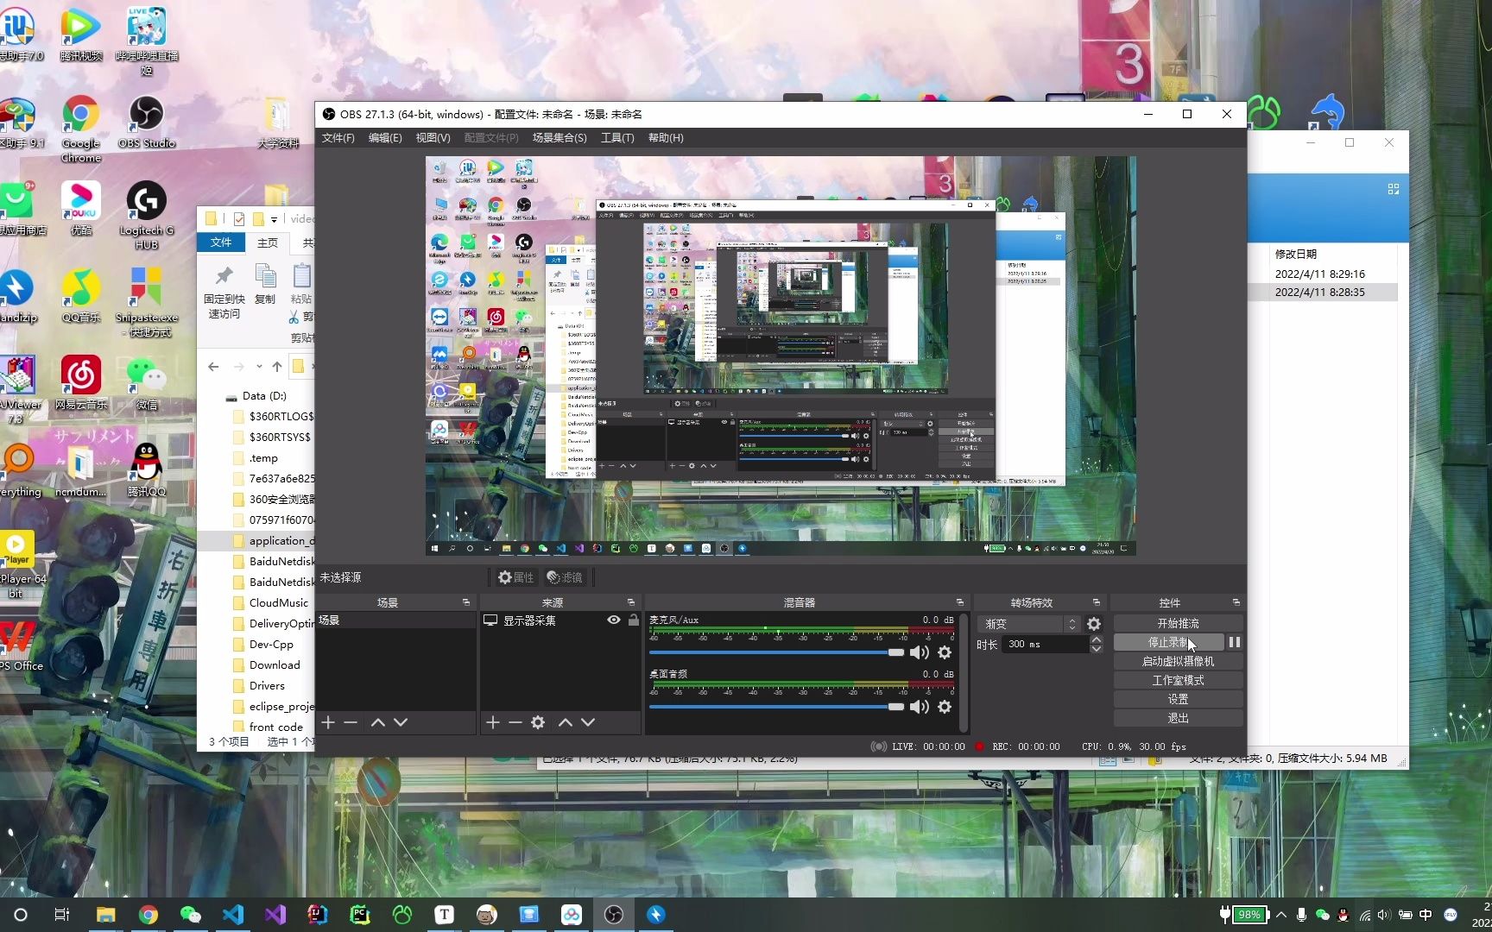Move source up arrow in Sources panel
This screenshot has width=1492, height=932.
(x=566, y=722)
